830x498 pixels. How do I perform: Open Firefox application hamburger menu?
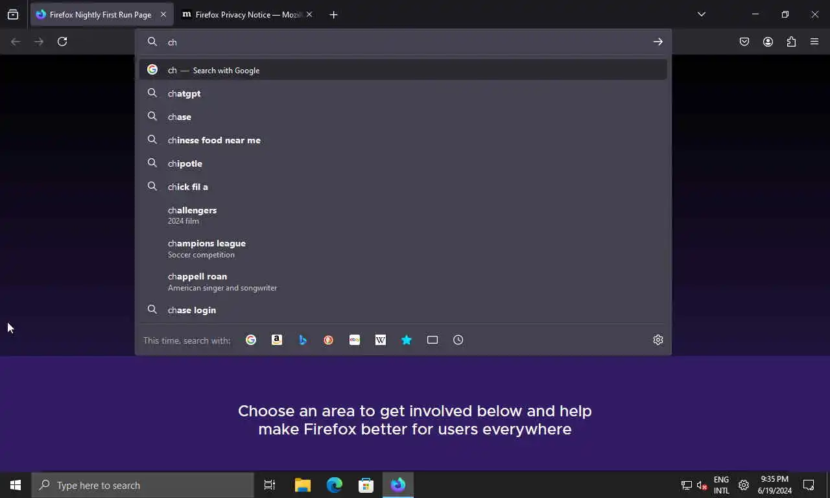[x=814, y=41]
